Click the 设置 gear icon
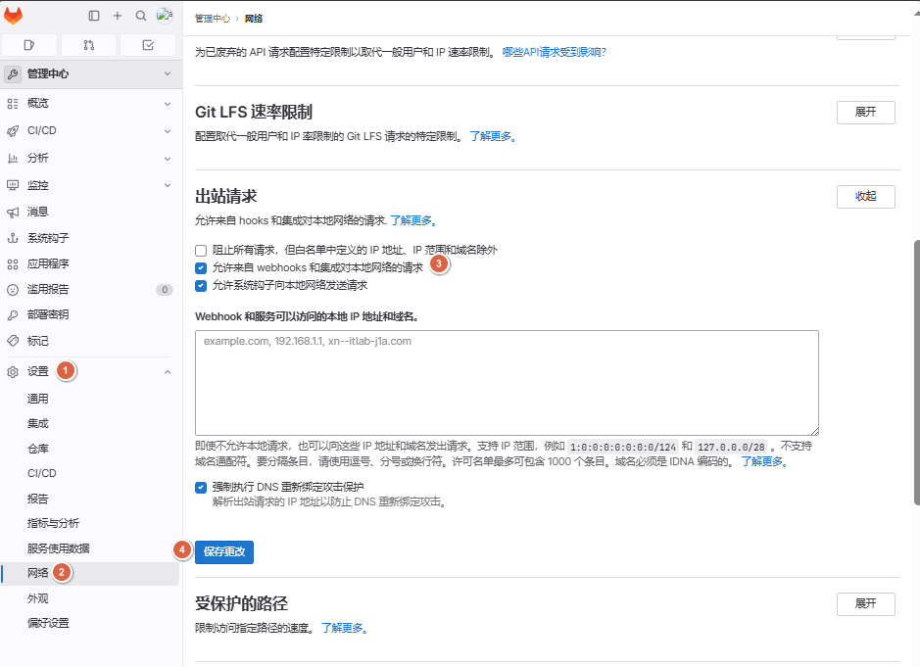Screen dimensions: 920x667 tap(13, 372)
